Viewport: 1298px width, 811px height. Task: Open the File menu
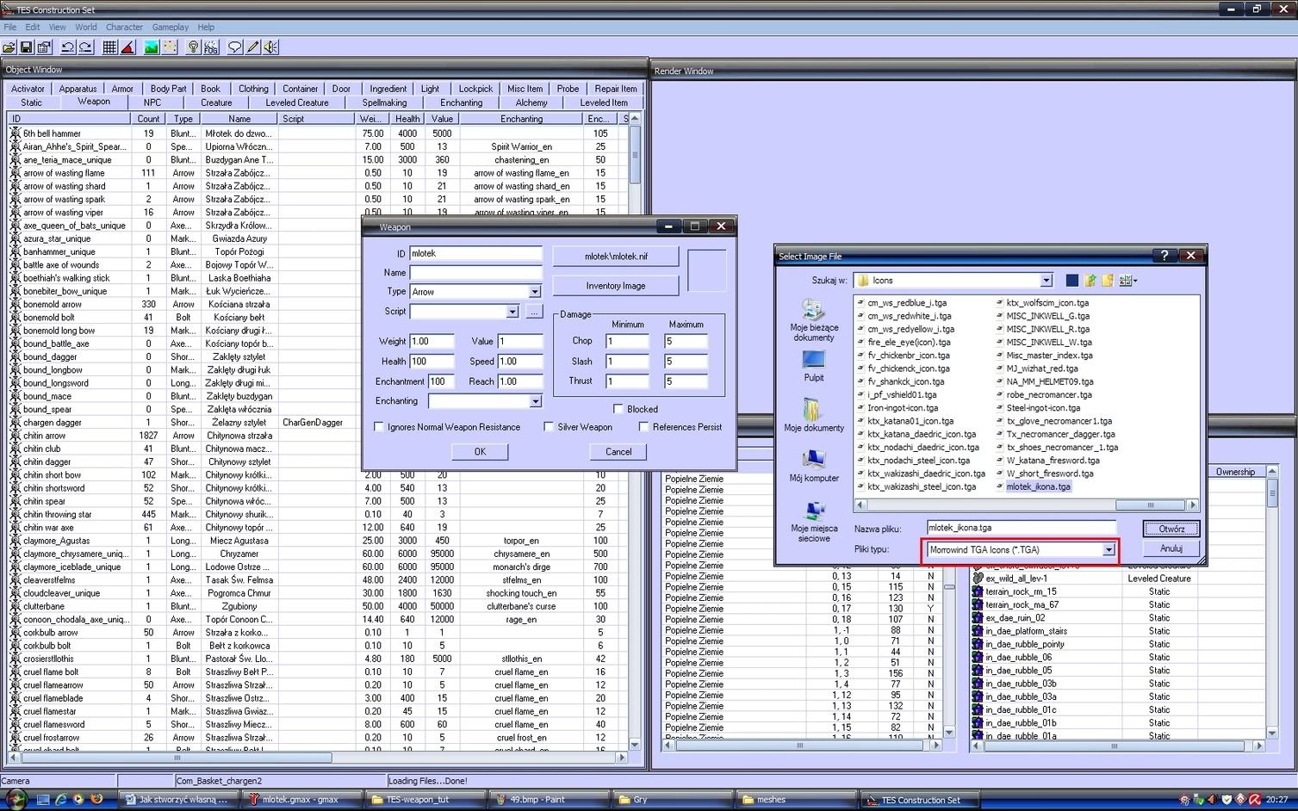click(10, 28)
